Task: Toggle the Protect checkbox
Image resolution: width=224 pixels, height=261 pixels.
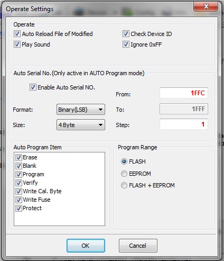Action: click(x=18, y=208)
